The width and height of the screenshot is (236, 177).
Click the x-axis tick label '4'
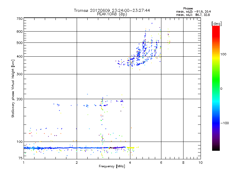tap(130, 163)
